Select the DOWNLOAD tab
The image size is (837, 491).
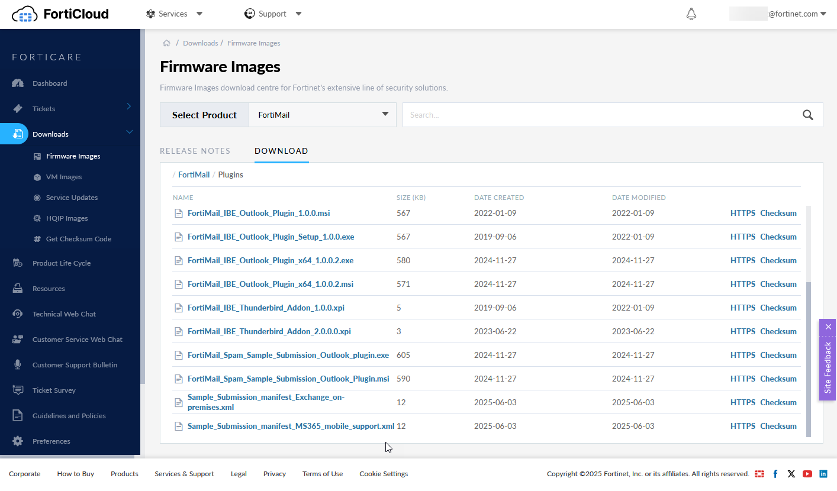click(x=281, y=151)
